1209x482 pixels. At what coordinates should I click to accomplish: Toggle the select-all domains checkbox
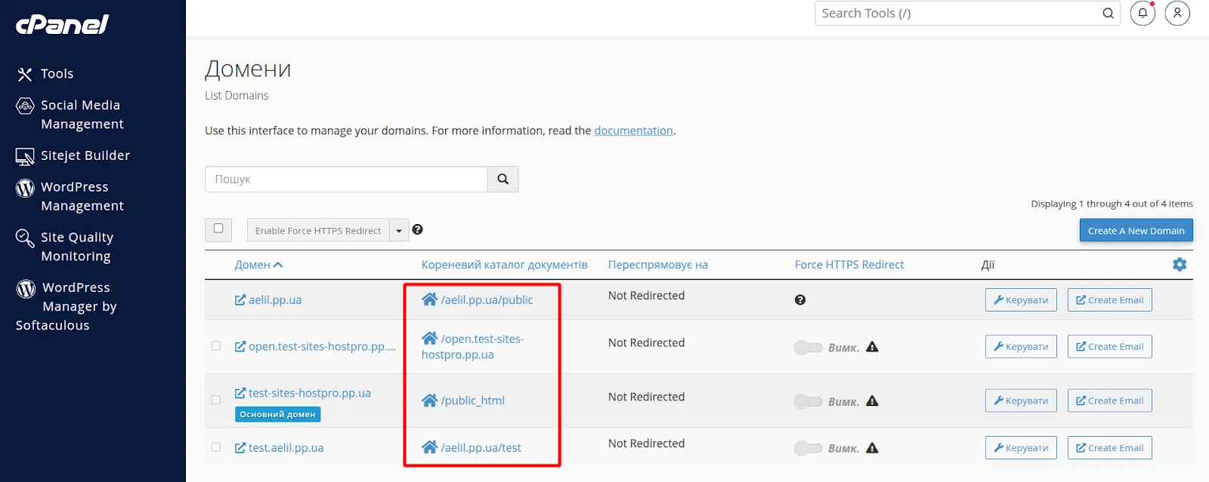(218, 229)
